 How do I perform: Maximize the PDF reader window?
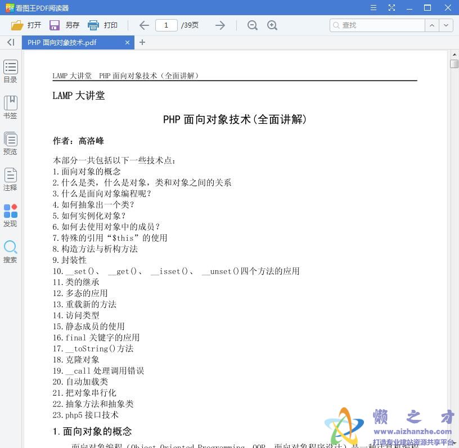tap(427, 8)
